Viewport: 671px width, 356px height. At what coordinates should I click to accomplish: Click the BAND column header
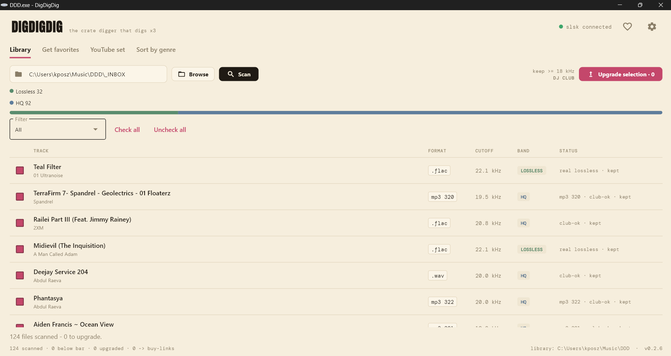[x=523, y=151]
